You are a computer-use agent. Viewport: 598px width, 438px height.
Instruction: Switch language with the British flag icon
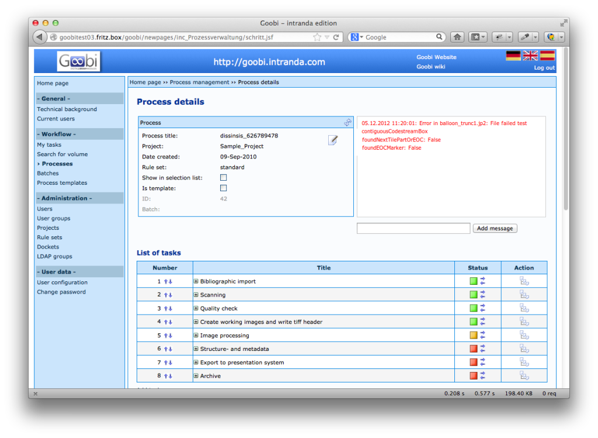coord(530,56)
